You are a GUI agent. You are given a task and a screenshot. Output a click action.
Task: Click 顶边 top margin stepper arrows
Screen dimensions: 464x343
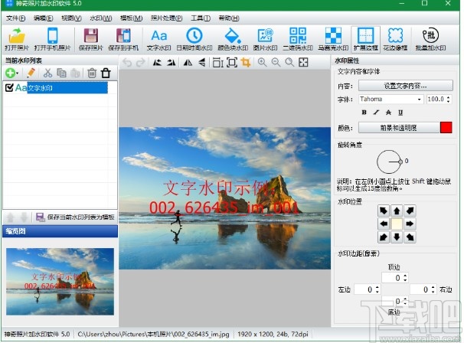coord(405,278)
